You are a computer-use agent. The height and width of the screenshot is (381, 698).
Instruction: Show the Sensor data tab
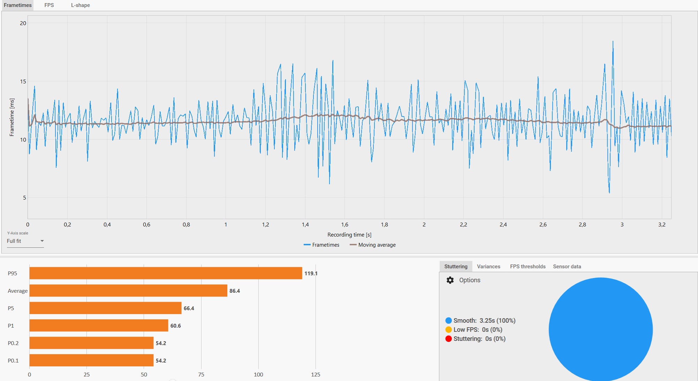[567, 267]
